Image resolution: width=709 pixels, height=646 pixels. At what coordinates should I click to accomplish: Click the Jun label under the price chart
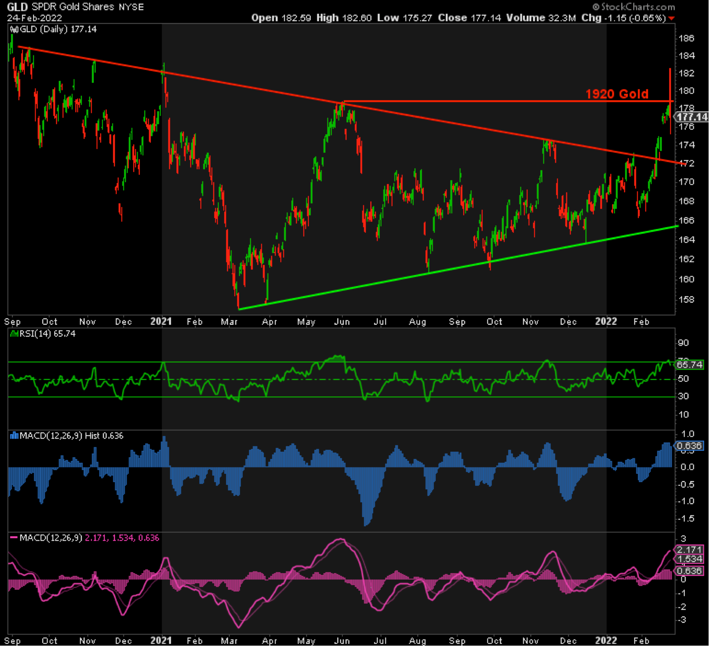pyautogui.click(x=342, y=321)
